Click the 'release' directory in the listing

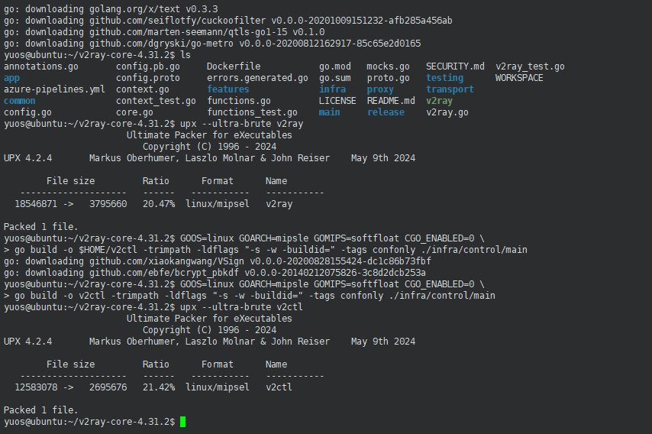(x=386, y=112)
